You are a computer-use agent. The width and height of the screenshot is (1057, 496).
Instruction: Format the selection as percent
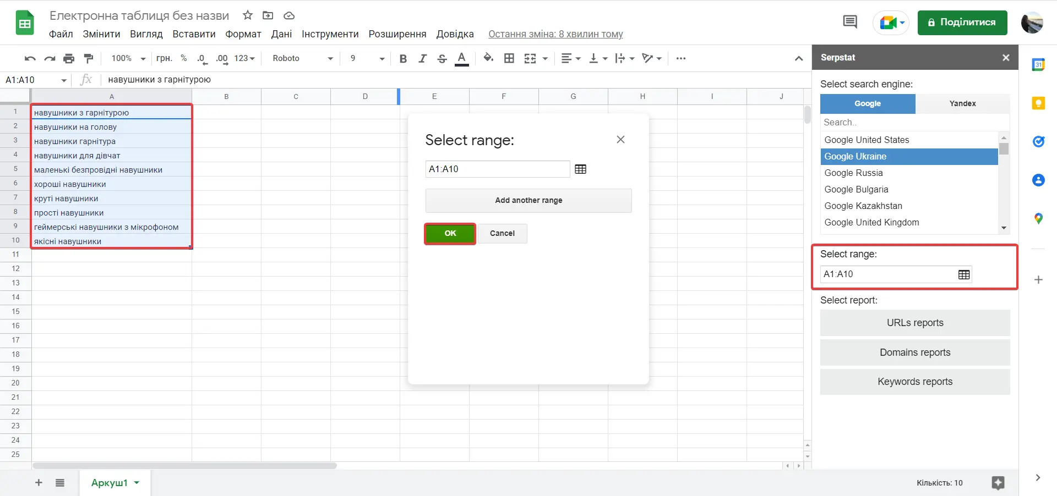[183, 58]
